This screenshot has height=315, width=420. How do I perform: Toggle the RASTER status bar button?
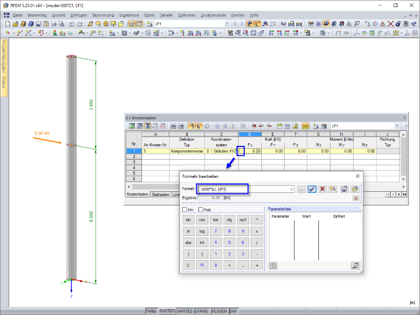(167, 311)
